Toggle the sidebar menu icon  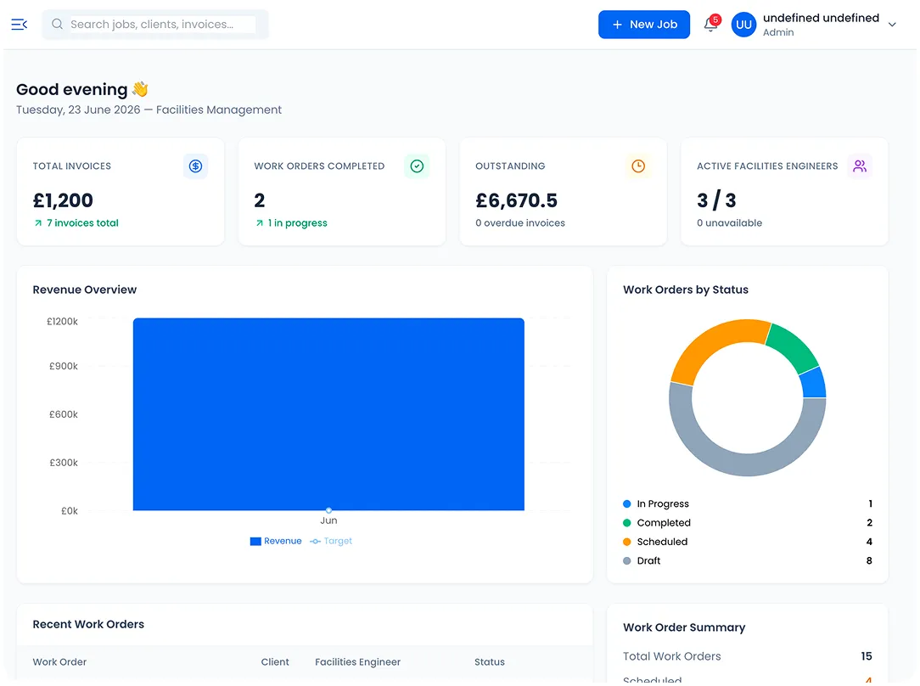(20, 24)
